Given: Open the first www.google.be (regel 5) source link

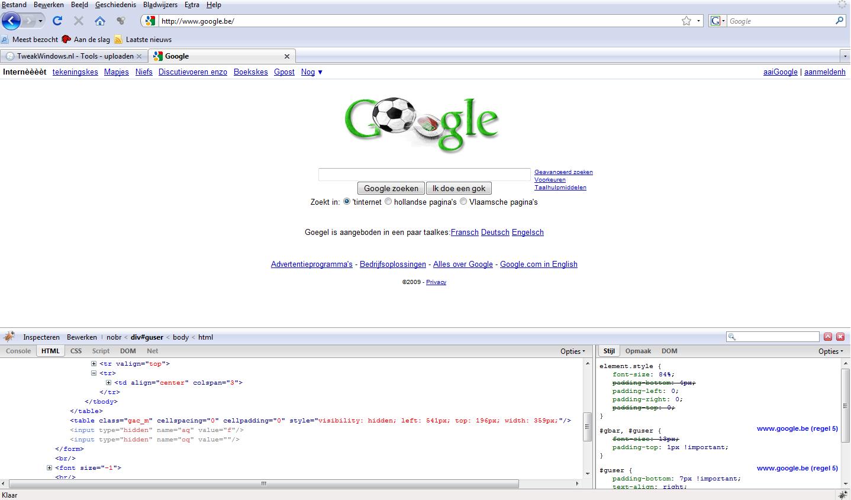Looking at the screenshot, I should click(x=797, y=428).
